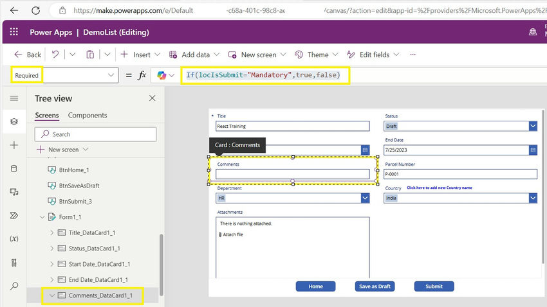
Task: Open Start Date calendar picker icon
Action: tap(365, 150)
